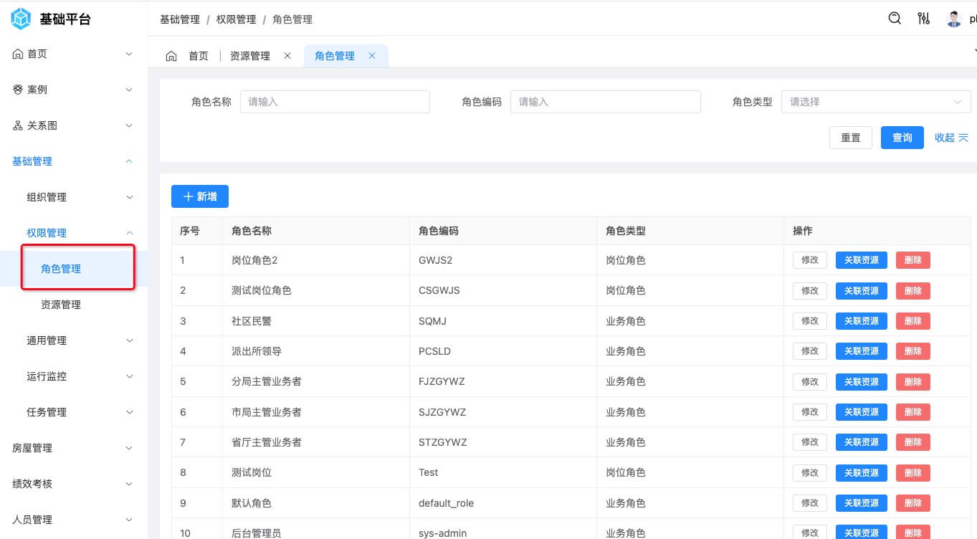The width and height of the screenshot is (977, 539).
Task: Expand the 首页 sidebar menu chevron
Action: 129,54
